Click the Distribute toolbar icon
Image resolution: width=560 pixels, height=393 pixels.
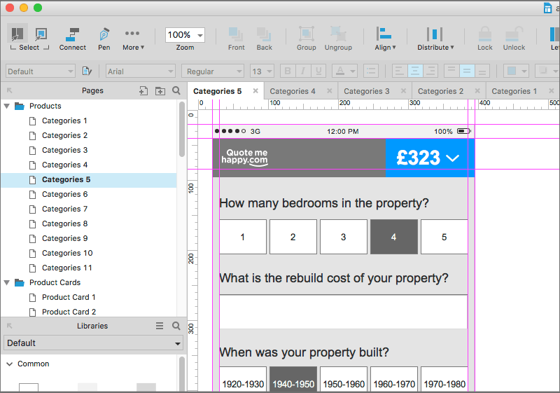click(435, 35)
